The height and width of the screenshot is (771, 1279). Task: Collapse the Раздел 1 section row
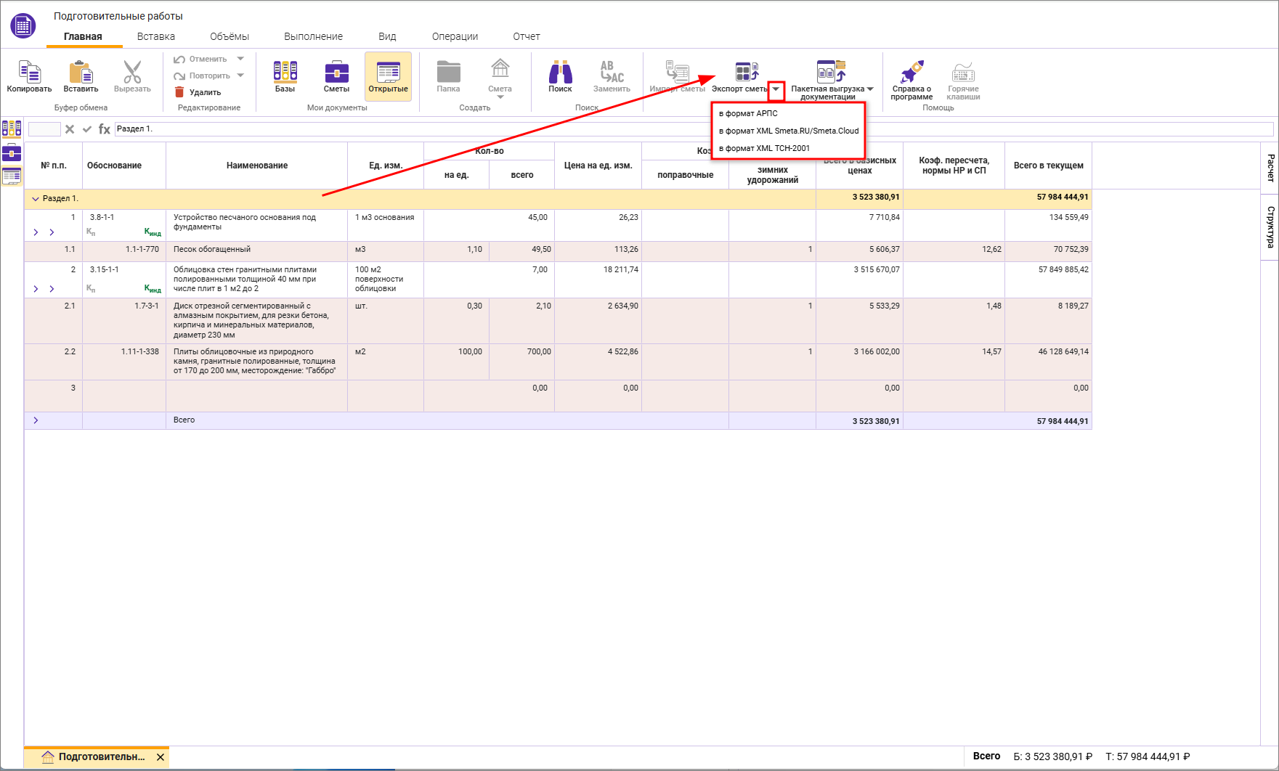click(x=36, y=198)
